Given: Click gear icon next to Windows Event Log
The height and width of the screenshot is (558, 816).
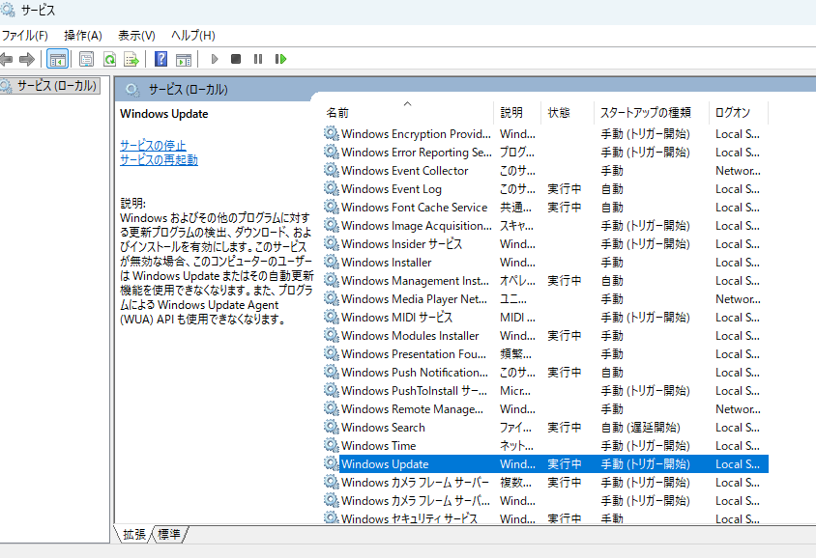Looking at the screenshot, I should pos(331,188).
